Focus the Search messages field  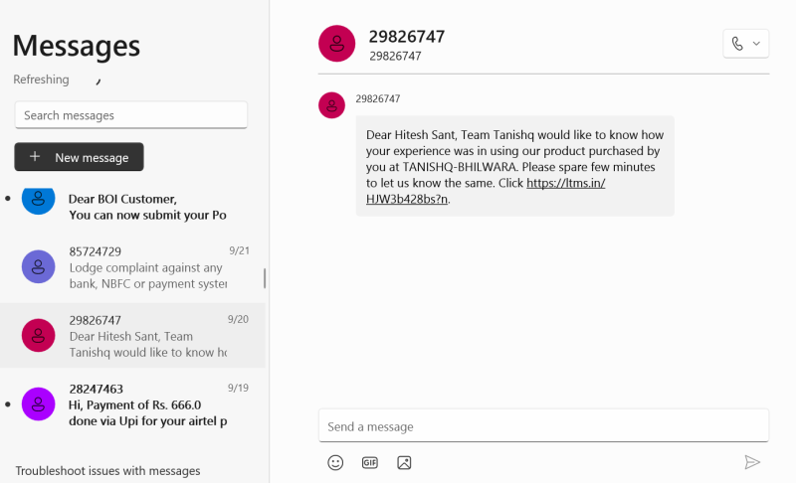tap(130, 115)
